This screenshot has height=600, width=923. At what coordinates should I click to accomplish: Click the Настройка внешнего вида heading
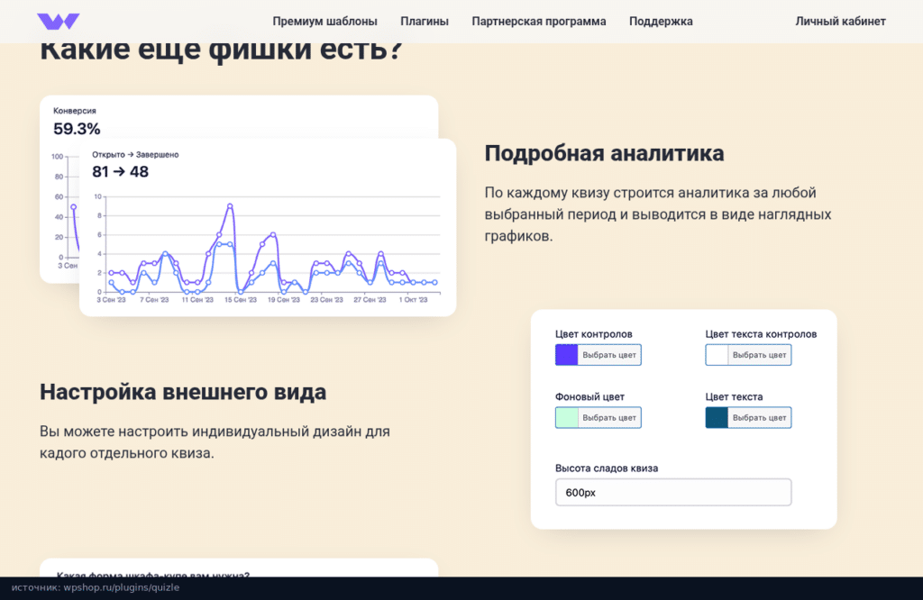(183, 392)
